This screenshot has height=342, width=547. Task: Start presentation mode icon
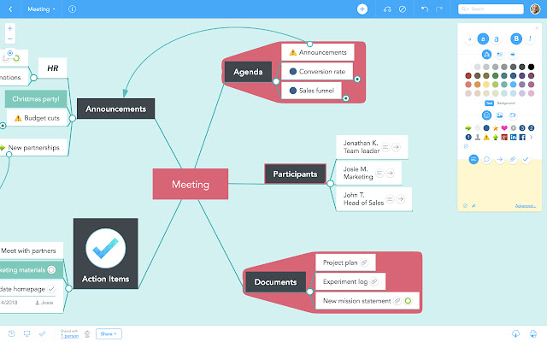pos(26,333)
